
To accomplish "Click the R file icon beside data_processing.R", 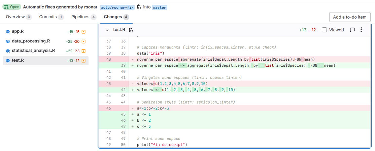I will click(x=7, y=41).
